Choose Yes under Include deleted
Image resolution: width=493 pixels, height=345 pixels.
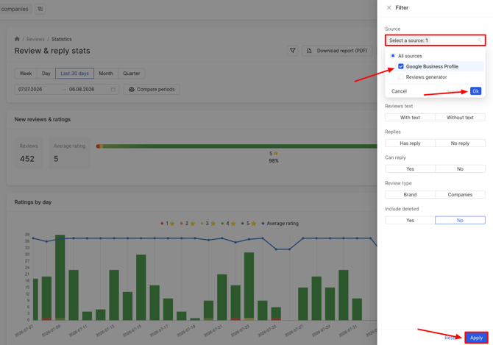tap(410, 220)
